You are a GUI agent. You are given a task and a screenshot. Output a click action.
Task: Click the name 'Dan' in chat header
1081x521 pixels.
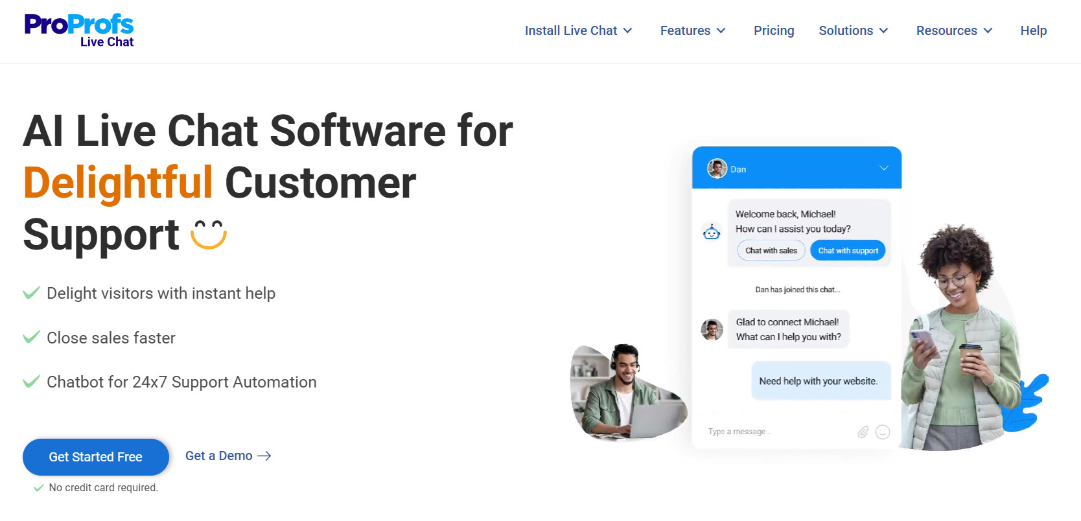[738, 169]
